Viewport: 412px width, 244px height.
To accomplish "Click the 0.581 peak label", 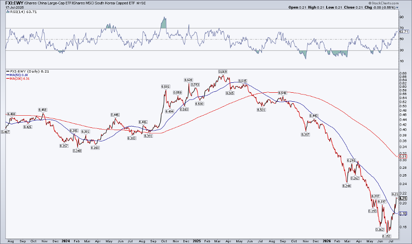I will pos(165,86).
